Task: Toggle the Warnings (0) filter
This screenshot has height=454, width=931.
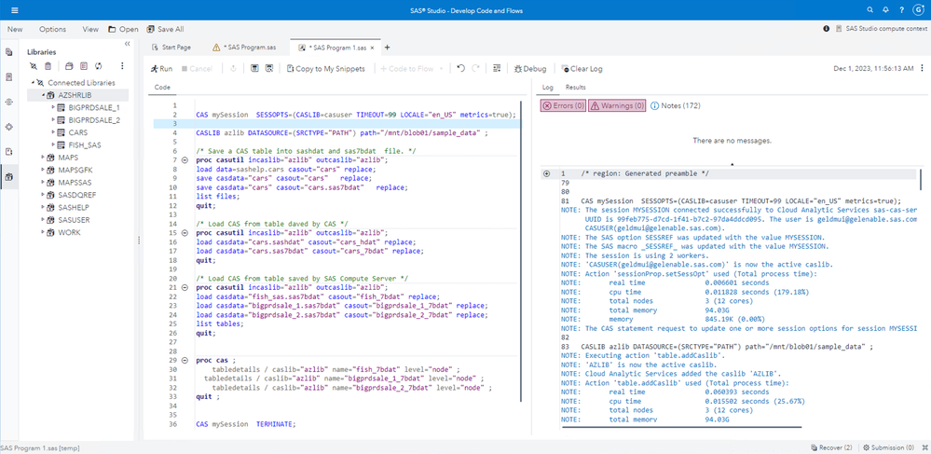Action: click(616, 105)
